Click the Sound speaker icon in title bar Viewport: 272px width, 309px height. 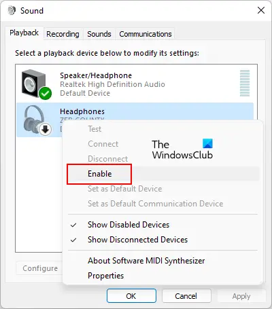pyautogui.click(x=12, y=10)
